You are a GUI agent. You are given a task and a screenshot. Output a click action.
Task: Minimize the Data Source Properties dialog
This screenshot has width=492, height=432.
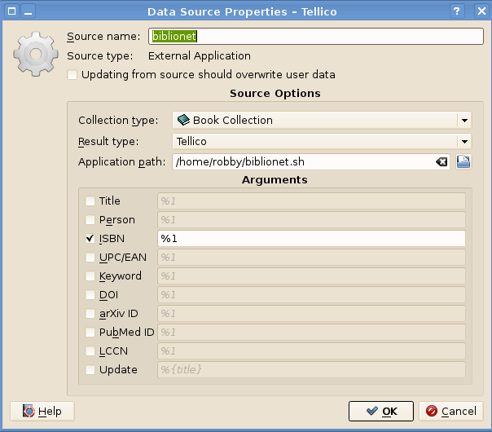(29, 11)
